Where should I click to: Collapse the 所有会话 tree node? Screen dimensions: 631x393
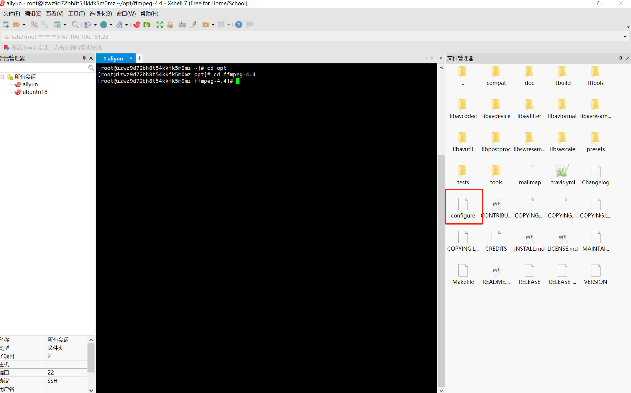click(x=2, y=77)
